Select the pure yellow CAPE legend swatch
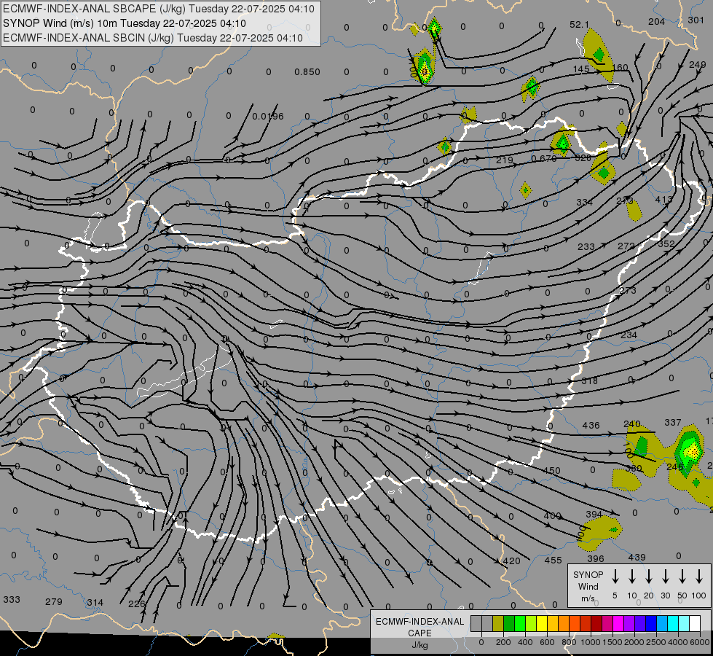713x656 pixels. (x=542, y=623)
